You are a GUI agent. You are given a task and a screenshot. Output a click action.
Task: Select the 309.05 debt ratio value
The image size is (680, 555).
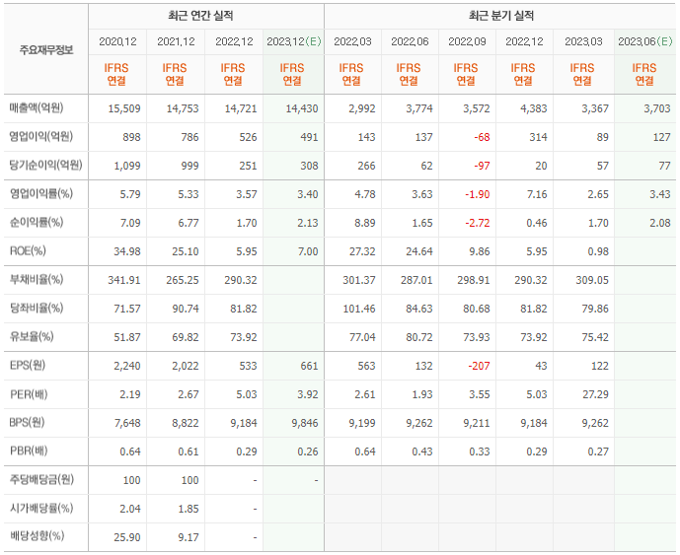(592, 280)
